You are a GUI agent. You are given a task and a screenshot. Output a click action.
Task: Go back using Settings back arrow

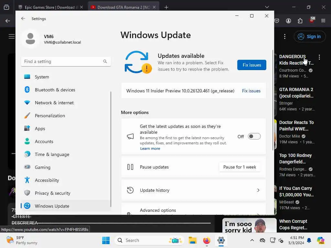point(23,18)
